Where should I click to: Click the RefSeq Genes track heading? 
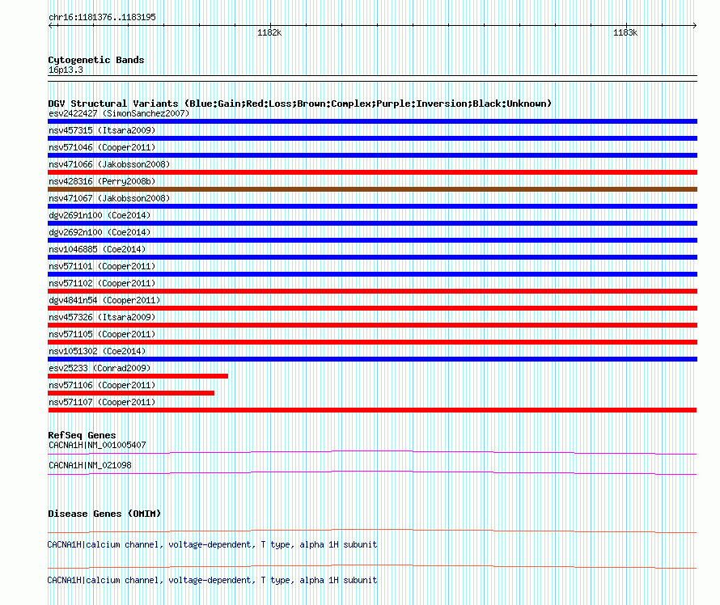(82, 434)
